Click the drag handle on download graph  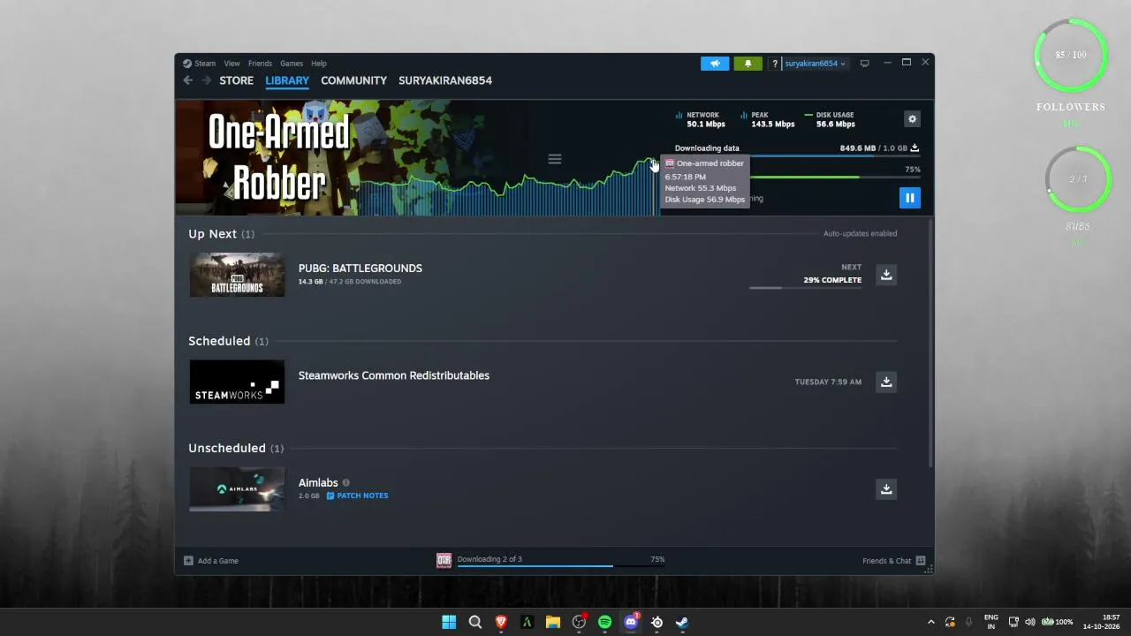555,159
